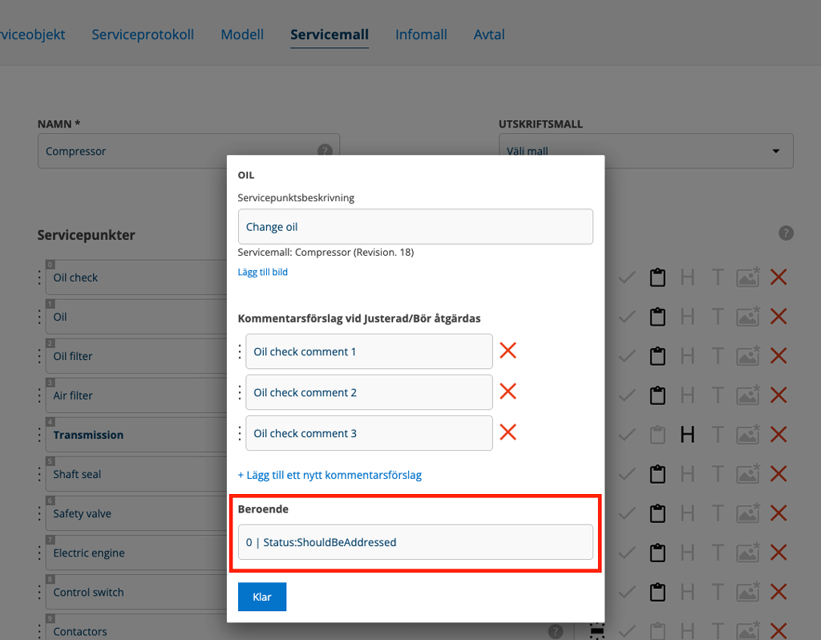Open the Utskriftsmall 'Välj mall' dropdown
The width and height of the screenshot is (821, 640).
coord(645,151)
